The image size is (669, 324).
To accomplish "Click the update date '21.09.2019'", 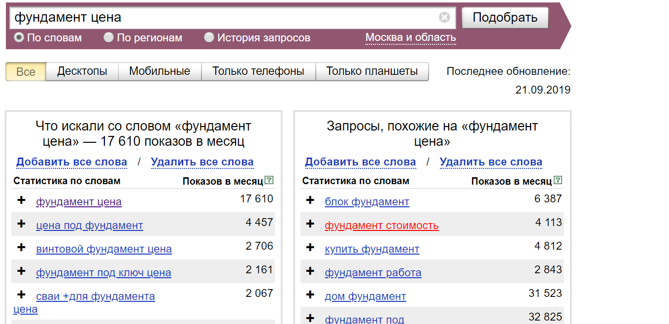I will (543, 90).
